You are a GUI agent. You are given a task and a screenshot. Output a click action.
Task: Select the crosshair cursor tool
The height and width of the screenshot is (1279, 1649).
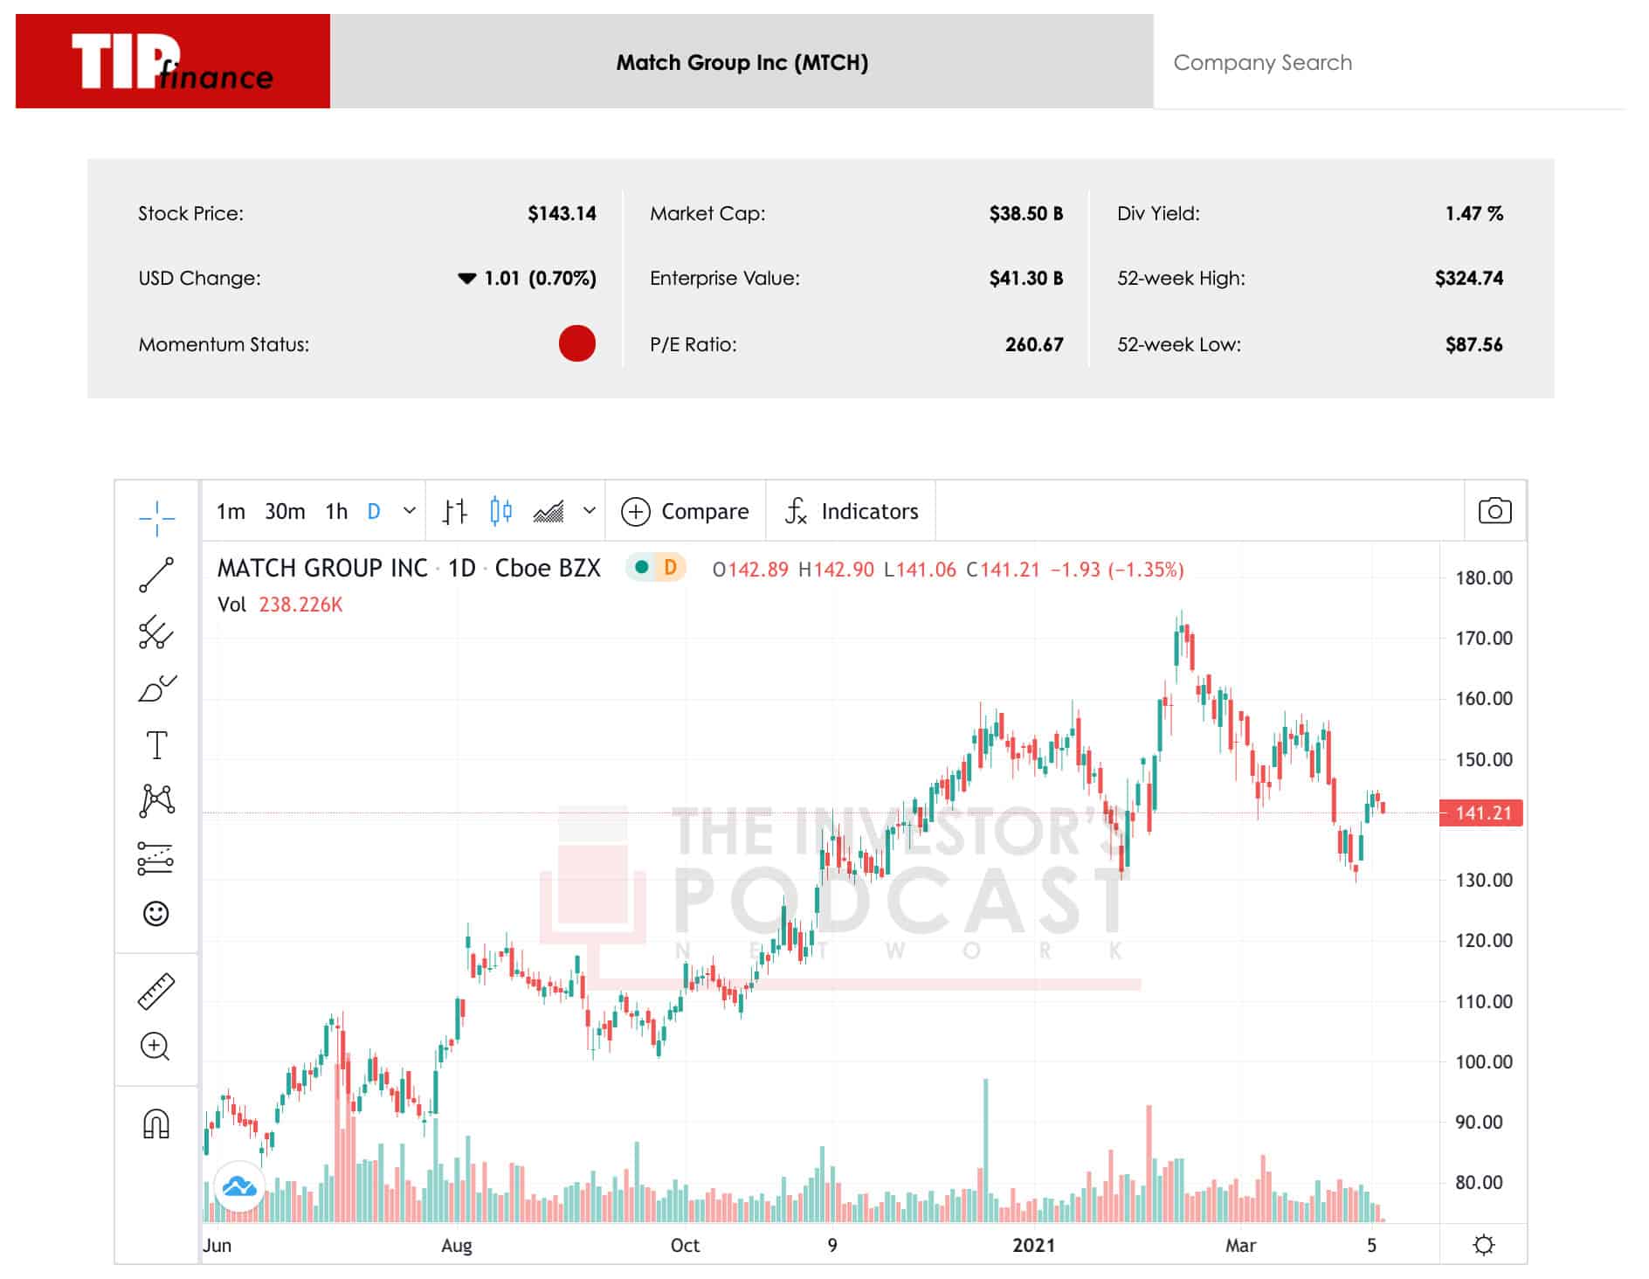pos(155,517)
